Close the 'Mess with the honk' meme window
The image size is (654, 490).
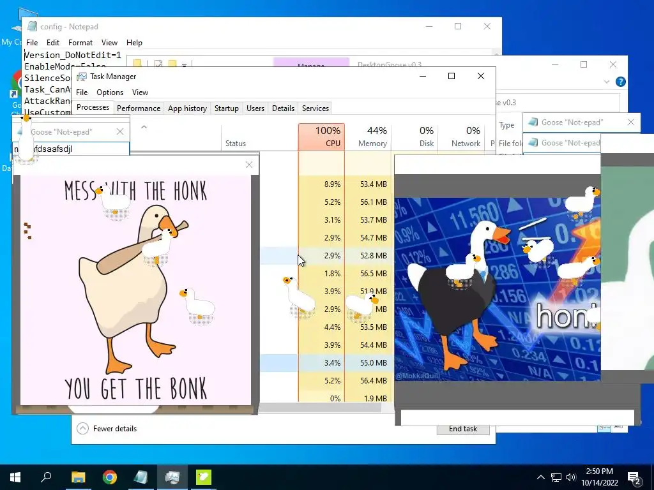(x=249, y=165)
